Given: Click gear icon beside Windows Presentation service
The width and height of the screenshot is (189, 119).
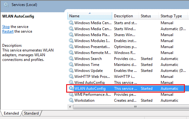Looking at the screenshot, I should 71,47.
